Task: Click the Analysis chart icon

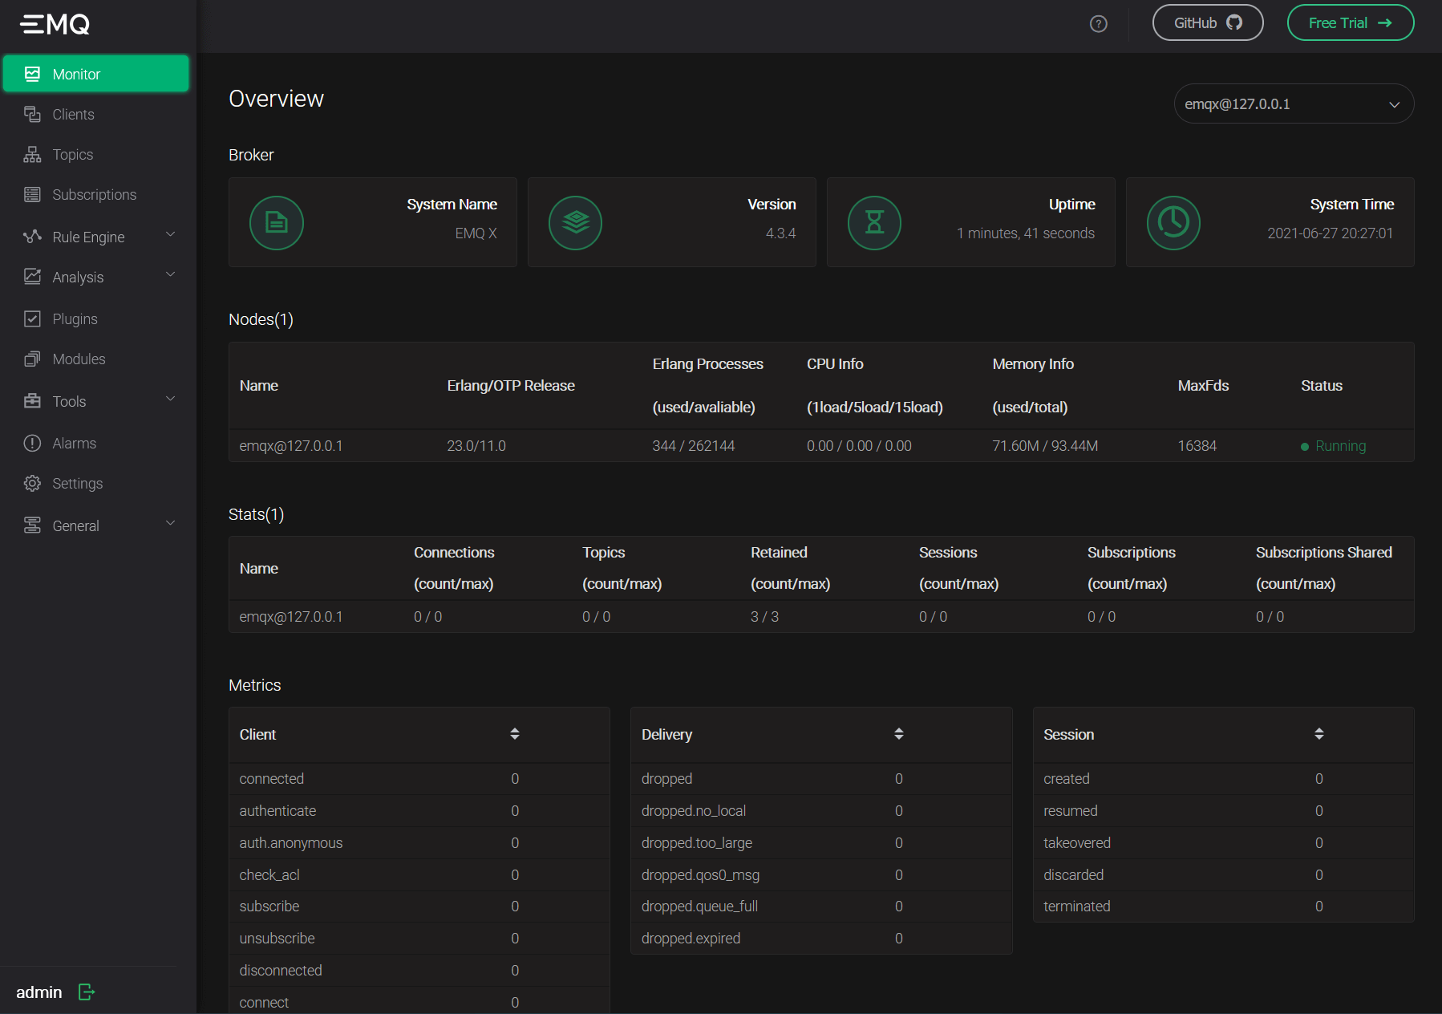Action: click(32, 277)
